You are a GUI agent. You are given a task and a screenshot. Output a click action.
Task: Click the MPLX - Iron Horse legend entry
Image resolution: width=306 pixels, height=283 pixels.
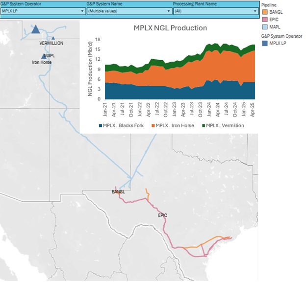tap(173, 126)
